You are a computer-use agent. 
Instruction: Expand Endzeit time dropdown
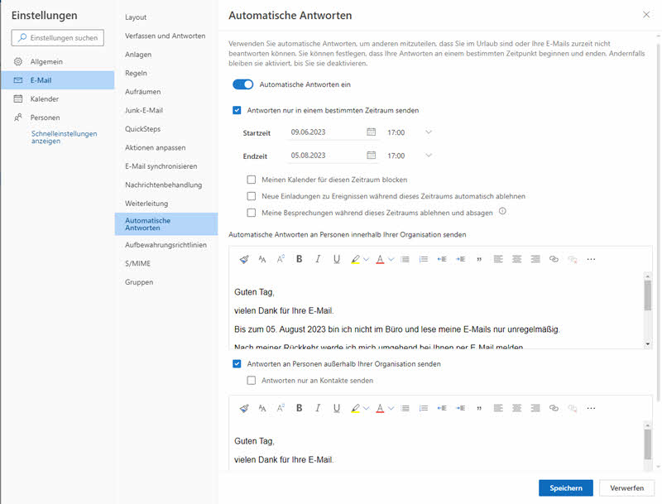[429, 156]
